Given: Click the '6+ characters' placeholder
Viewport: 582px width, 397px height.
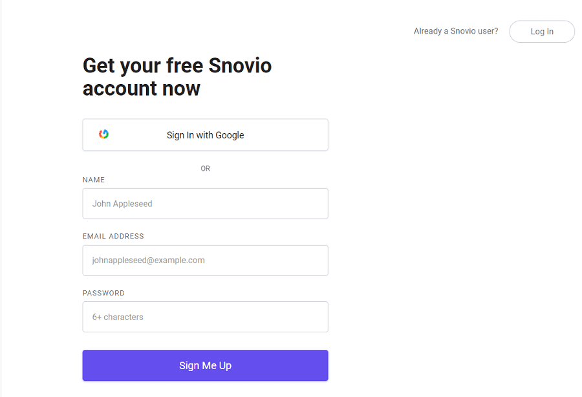Looking at the screenshot, I should 118,317.
